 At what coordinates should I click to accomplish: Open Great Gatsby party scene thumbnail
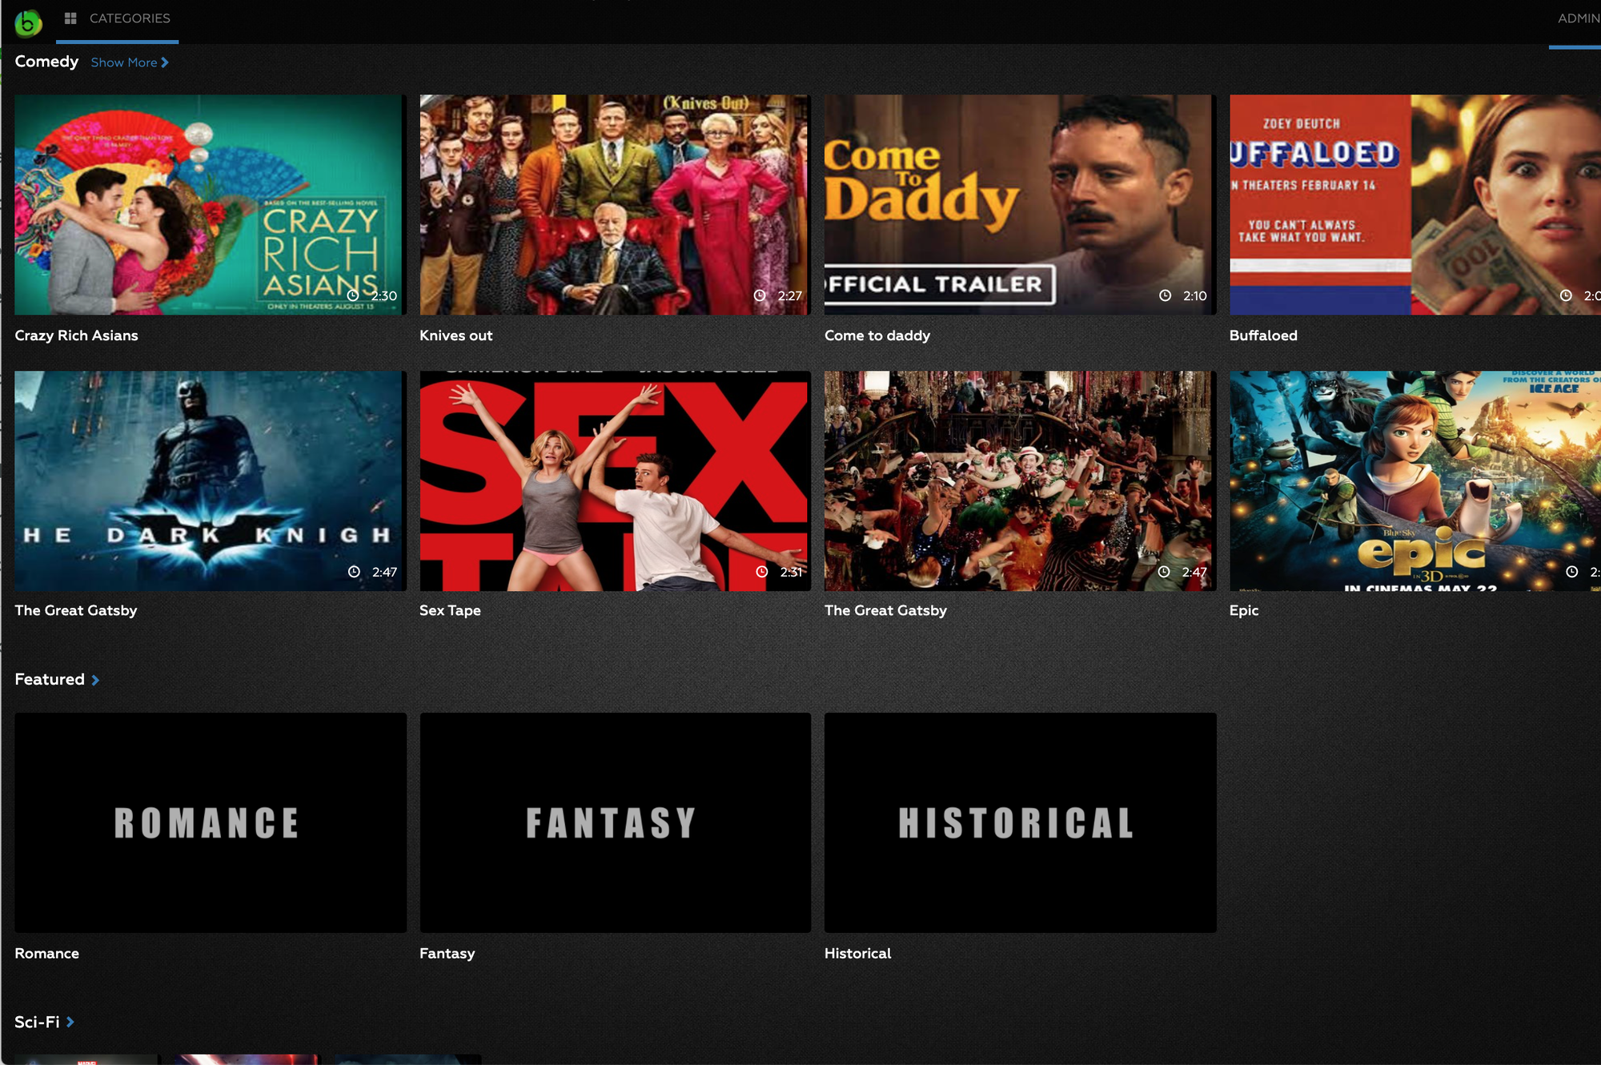pos(1021,480)
